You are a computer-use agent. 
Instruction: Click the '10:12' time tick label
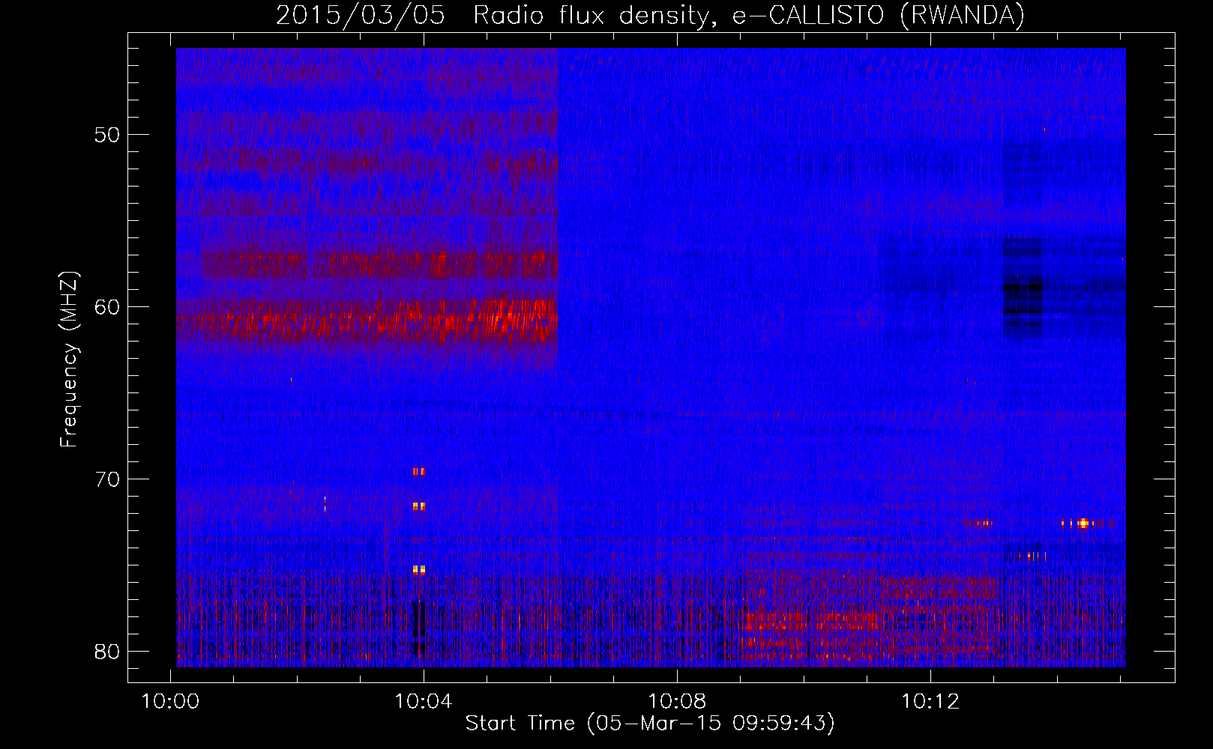click(x=930, y=702)
